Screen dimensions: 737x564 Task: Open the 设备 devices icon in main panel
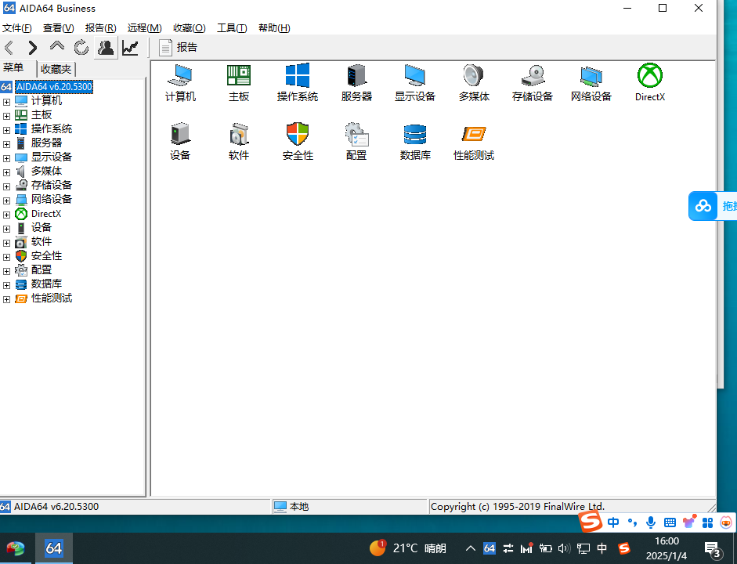click(180, 142)
